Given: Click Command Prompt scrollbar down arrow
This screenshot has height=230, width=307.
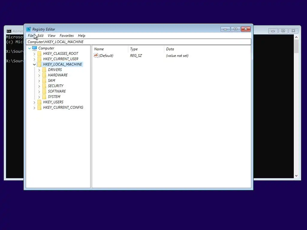Looking at the screenshot, I should [x=296, y=176].
